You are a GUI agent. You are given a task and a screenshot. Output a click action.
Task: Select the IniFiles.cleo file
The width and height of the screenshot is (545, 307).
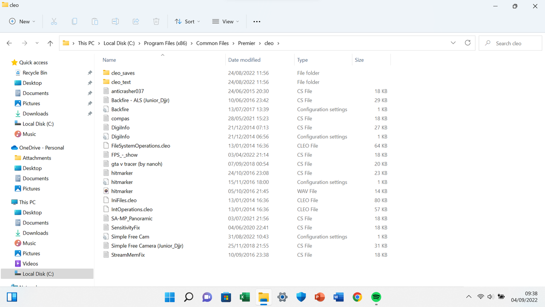(x=124, y=200)
